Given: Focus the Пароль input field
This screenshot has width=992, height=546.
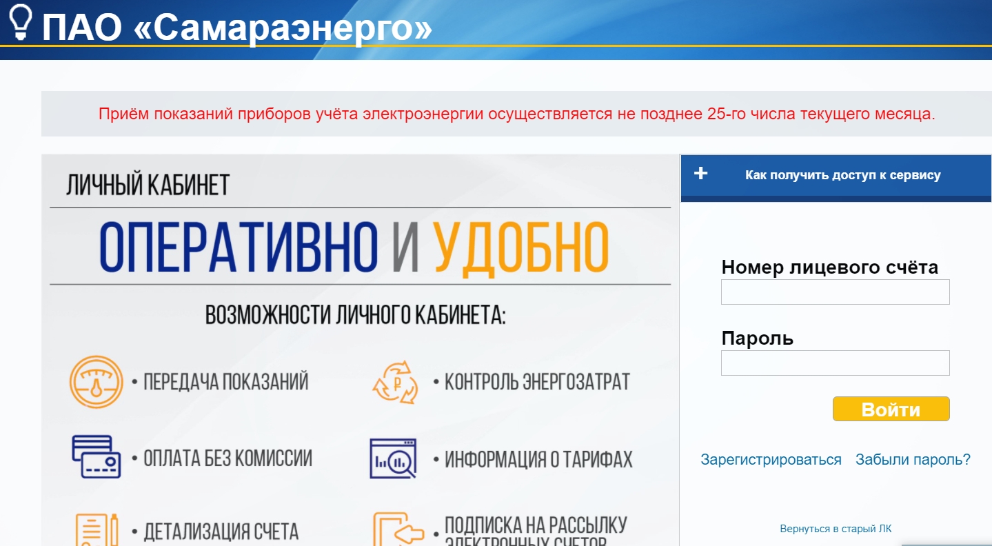Looking at the screenshot, I should (x=836, y=363).
